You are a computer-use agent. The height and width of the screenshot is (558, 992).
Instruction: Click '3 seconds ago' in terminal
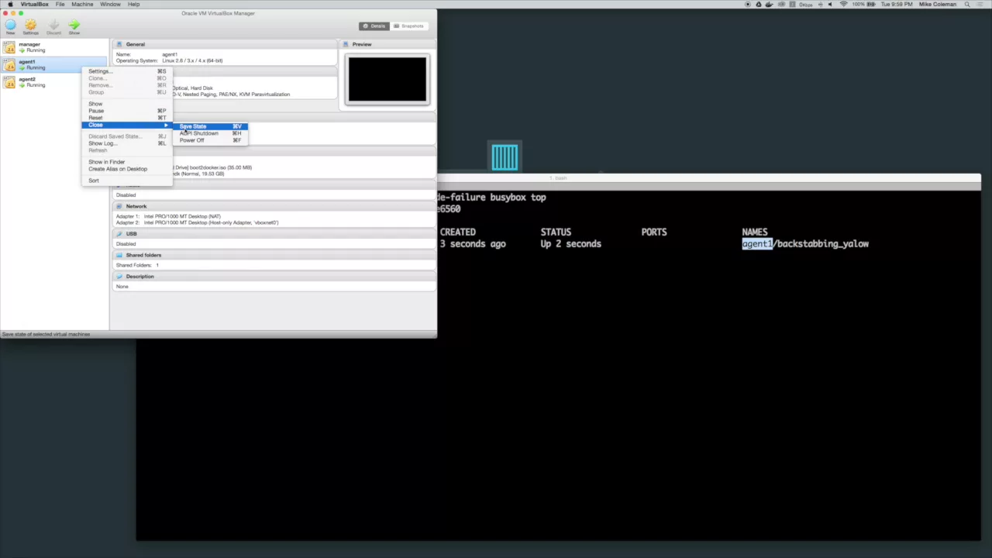point(473,244)
